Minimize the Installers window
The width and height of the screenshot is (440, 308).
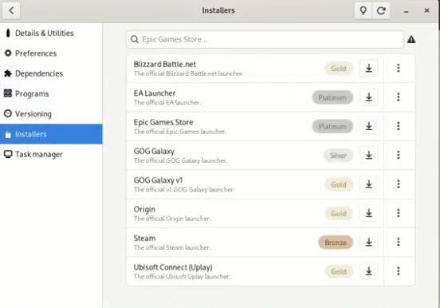click(406, 11)
